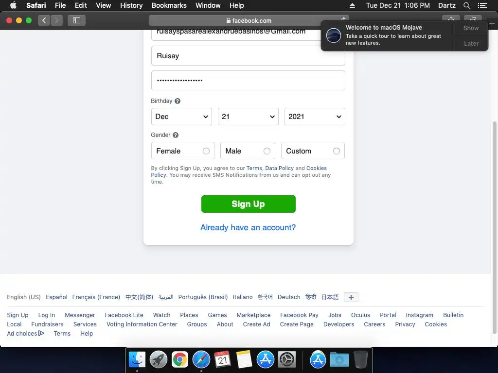498x373 pixels.
Task: Click Show on Mojave notification
Action: tap(471, 28)
